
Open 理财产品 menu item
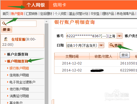tap(108, 14)
